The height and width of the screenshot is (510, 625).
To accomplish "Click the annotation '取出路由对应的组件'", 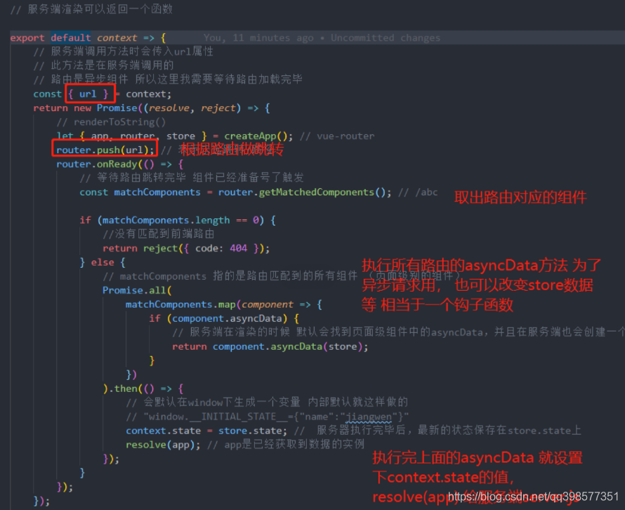I will click(x=520, y=197).
